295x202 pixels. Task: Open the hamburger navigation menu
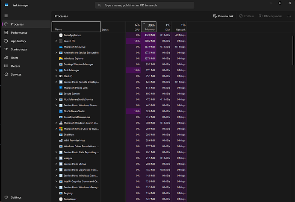pyautogui.click(x=6, y=16)
